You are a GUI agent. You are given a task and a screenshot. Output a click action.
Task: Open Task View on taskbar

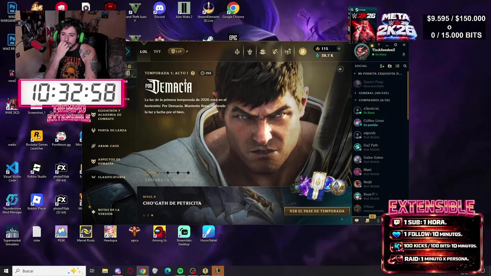(92, 271)
